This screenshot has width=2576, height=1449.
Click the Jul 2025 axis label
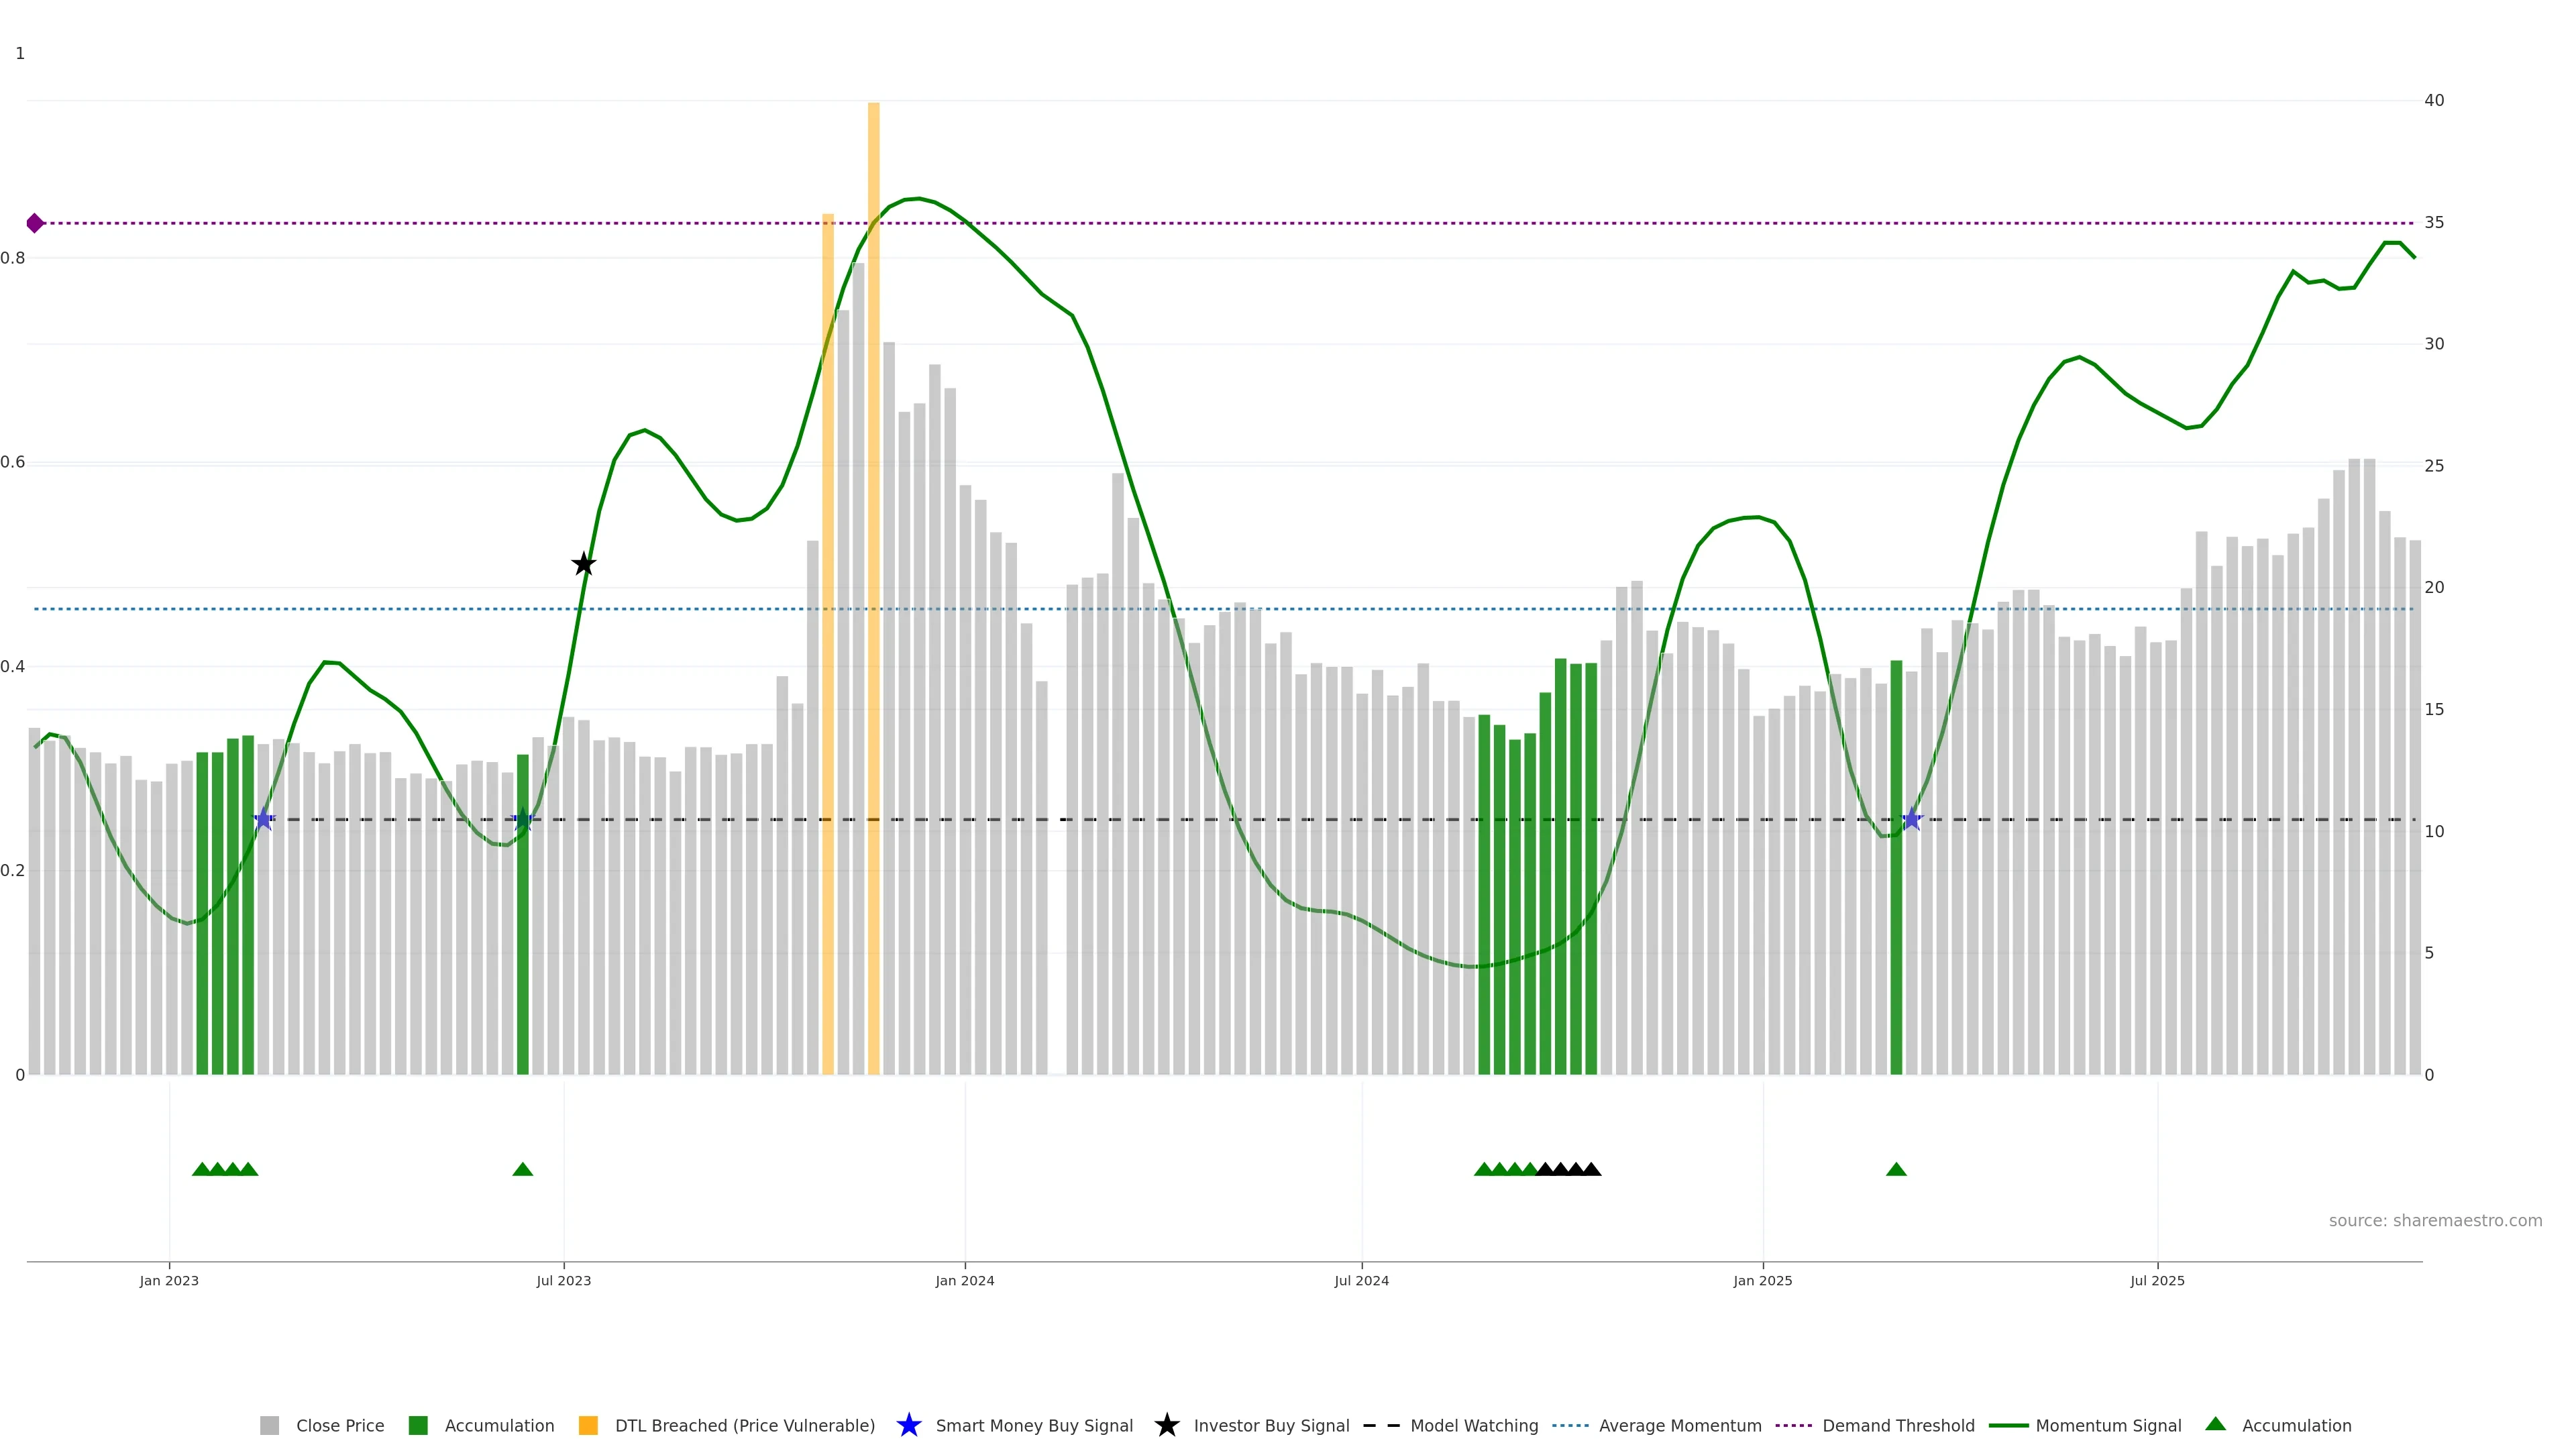tap(2157, 1280)
